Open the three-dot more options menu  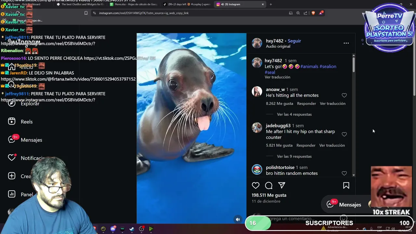click(x=346, y=43)
